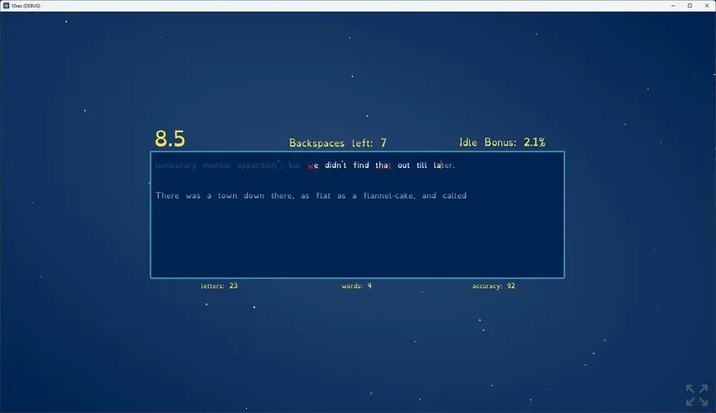The height and width of the screenshot is (413, 716).
Task: Click the mistyped red word "we"
Action: pos(313,165)
